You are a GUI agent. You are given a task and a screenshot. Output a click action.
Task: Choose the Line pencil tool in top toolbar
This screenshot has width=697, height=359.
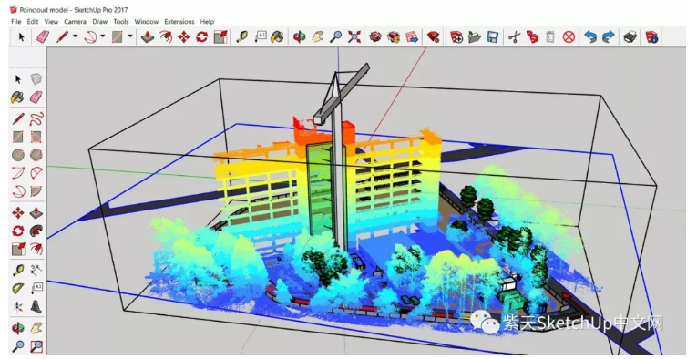pyautogui.click(x=62, y=36)
